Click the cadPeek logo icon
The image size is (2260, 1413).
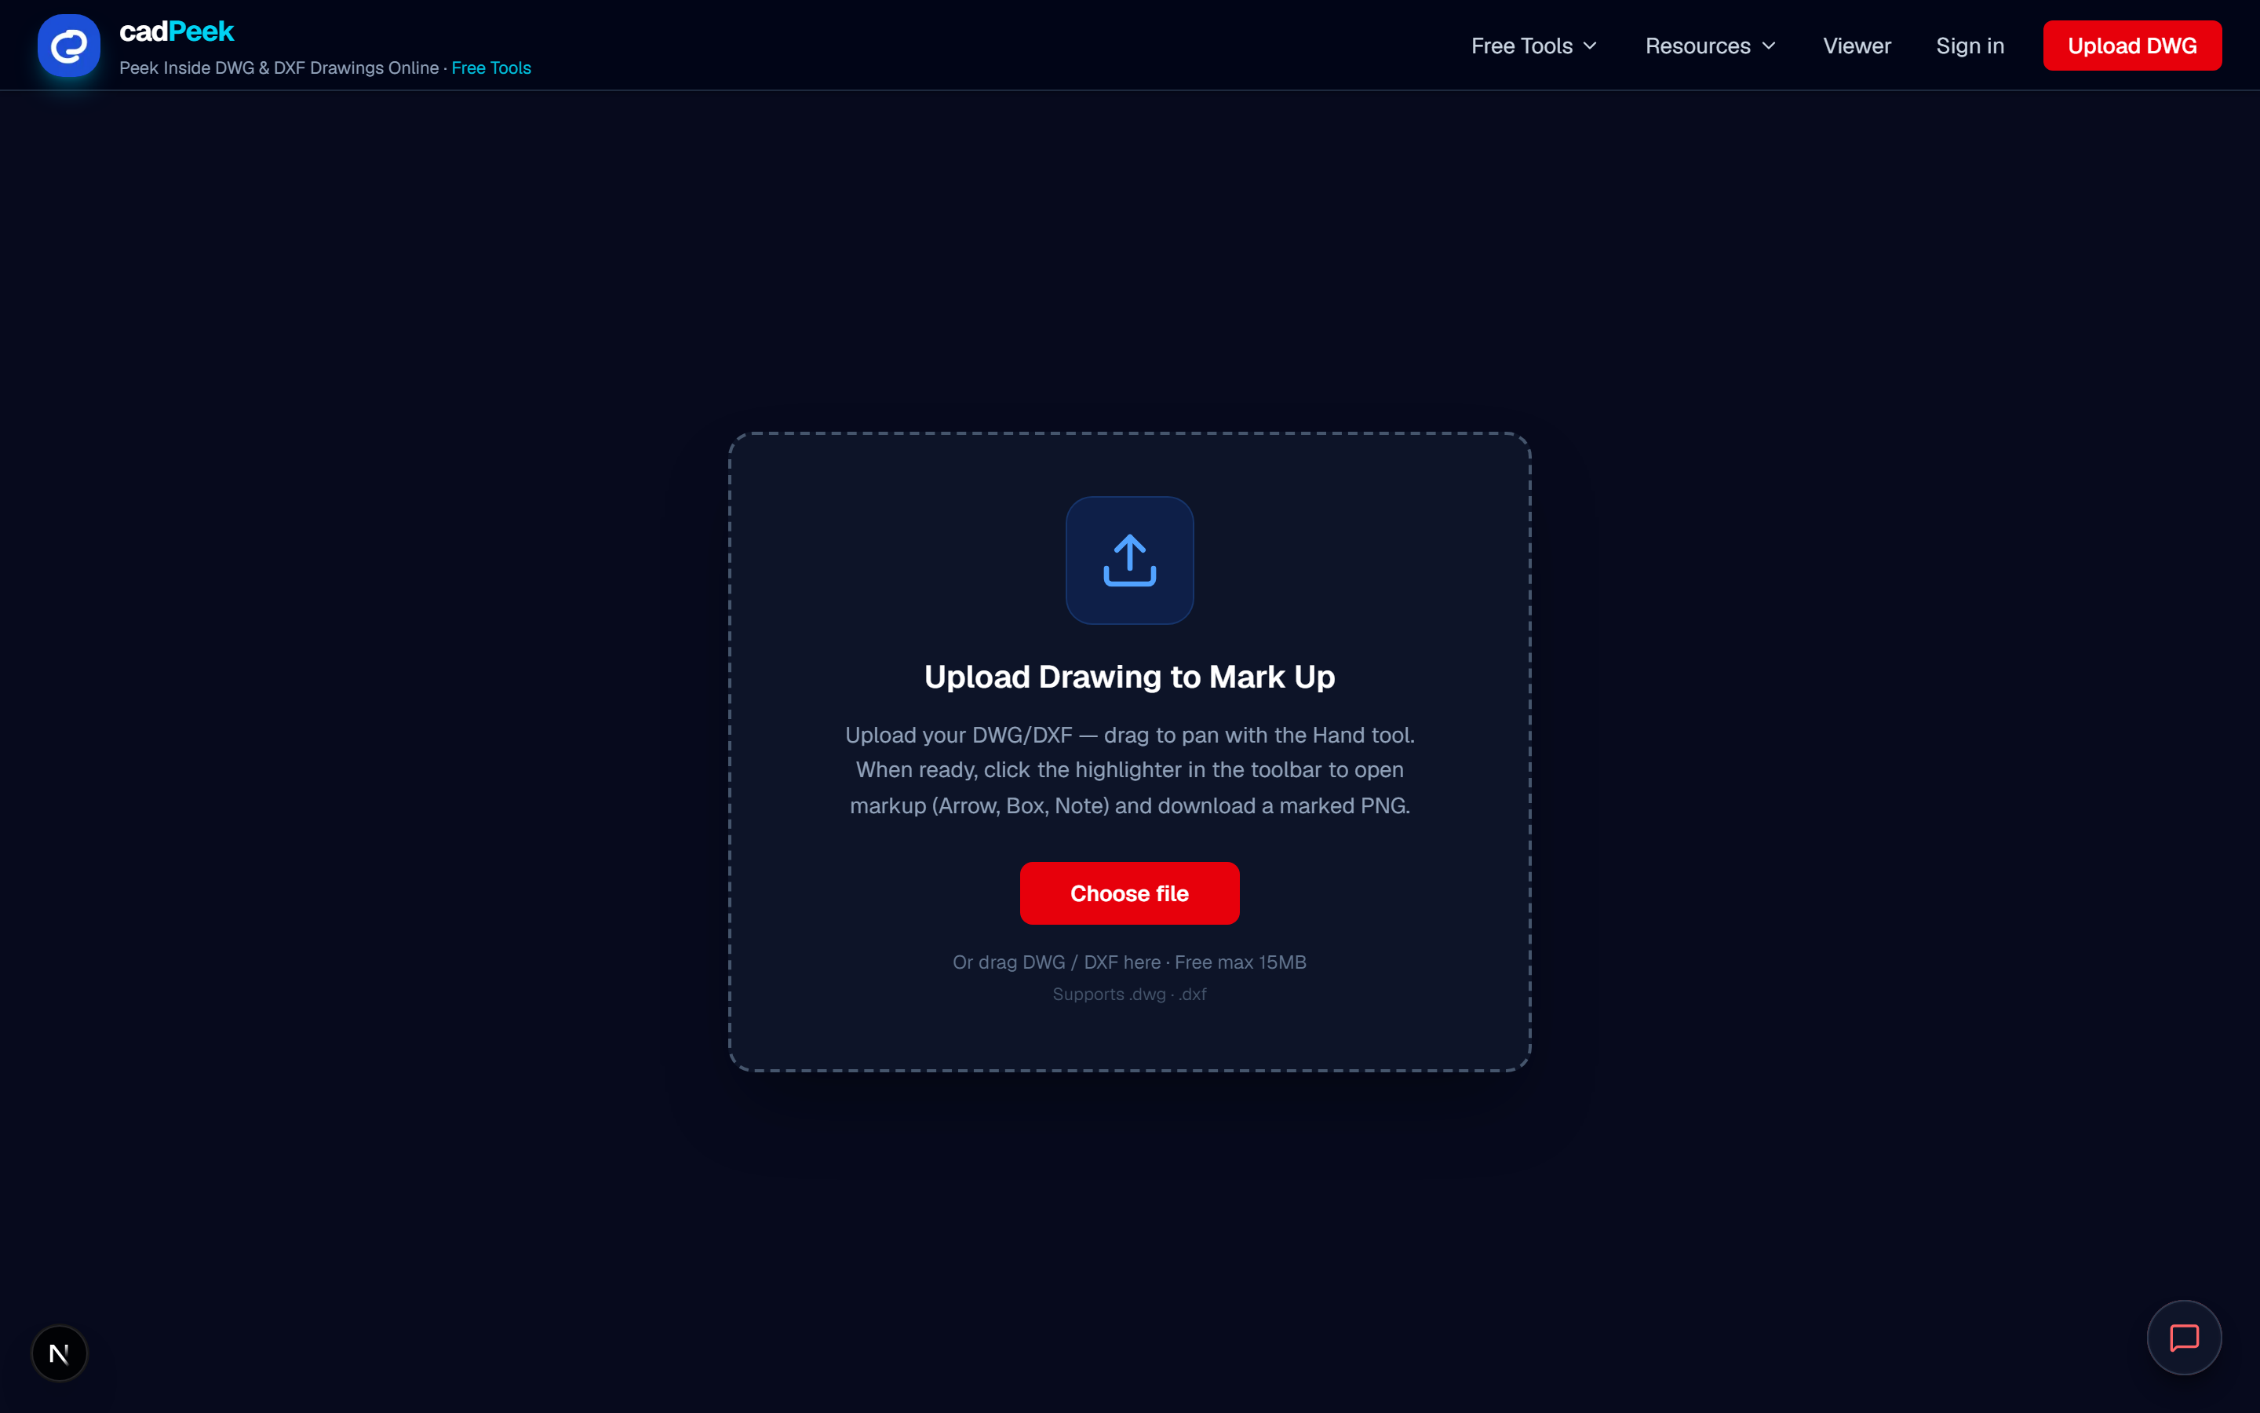click(68, 45)
